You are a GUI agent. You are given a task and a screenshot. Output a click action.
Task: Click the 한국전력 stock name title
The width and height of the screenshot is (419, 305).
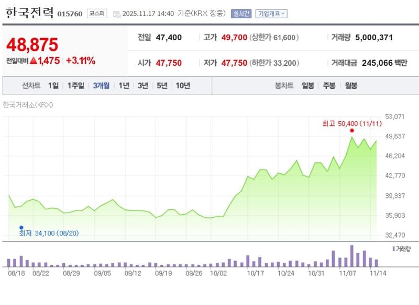coord(29,13)
